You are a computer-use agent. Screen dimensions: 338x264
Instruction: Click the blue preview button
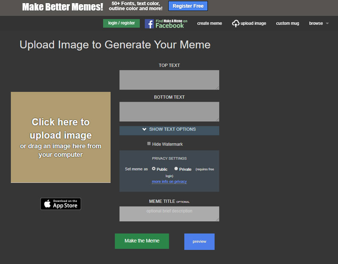pos(199,242)
